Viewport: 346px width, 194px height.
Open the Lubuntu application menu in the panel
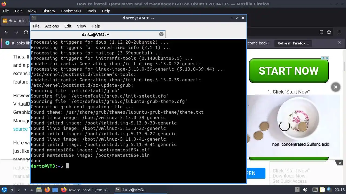tap(4, 190)
